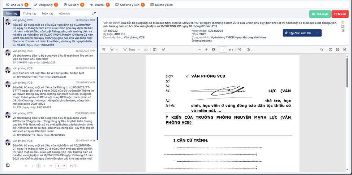Search the document with magnifier icon

(322, 49)
